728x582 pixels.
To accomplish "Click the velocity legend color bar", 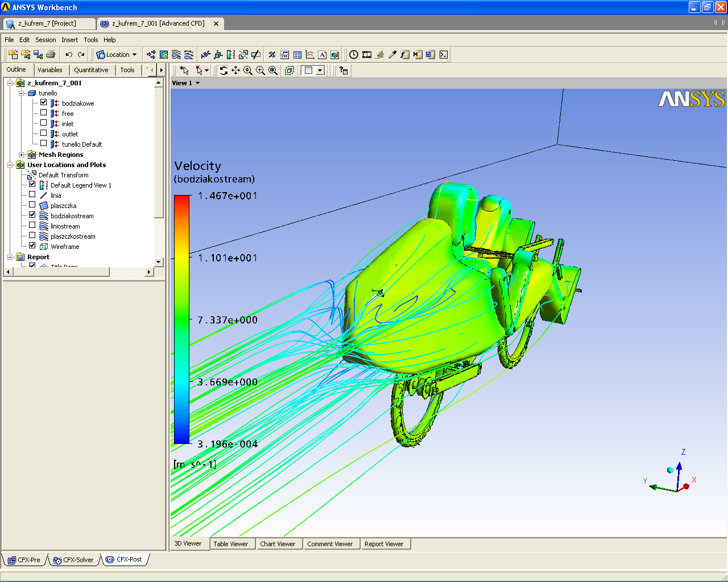I will coord(181,319).
